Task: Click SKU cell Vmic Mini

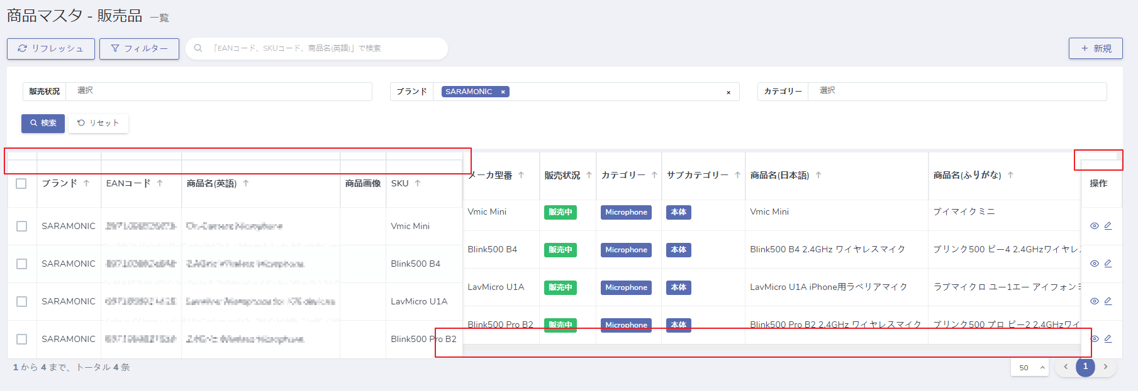Action: (410, 226)
